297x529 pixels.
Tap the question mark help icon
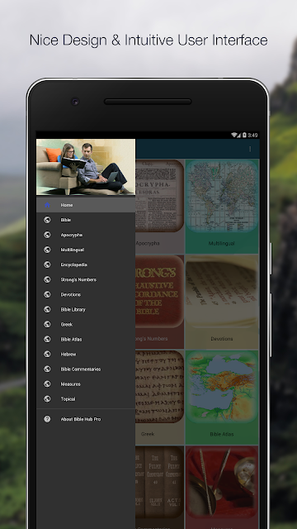[x=47, y=419]
